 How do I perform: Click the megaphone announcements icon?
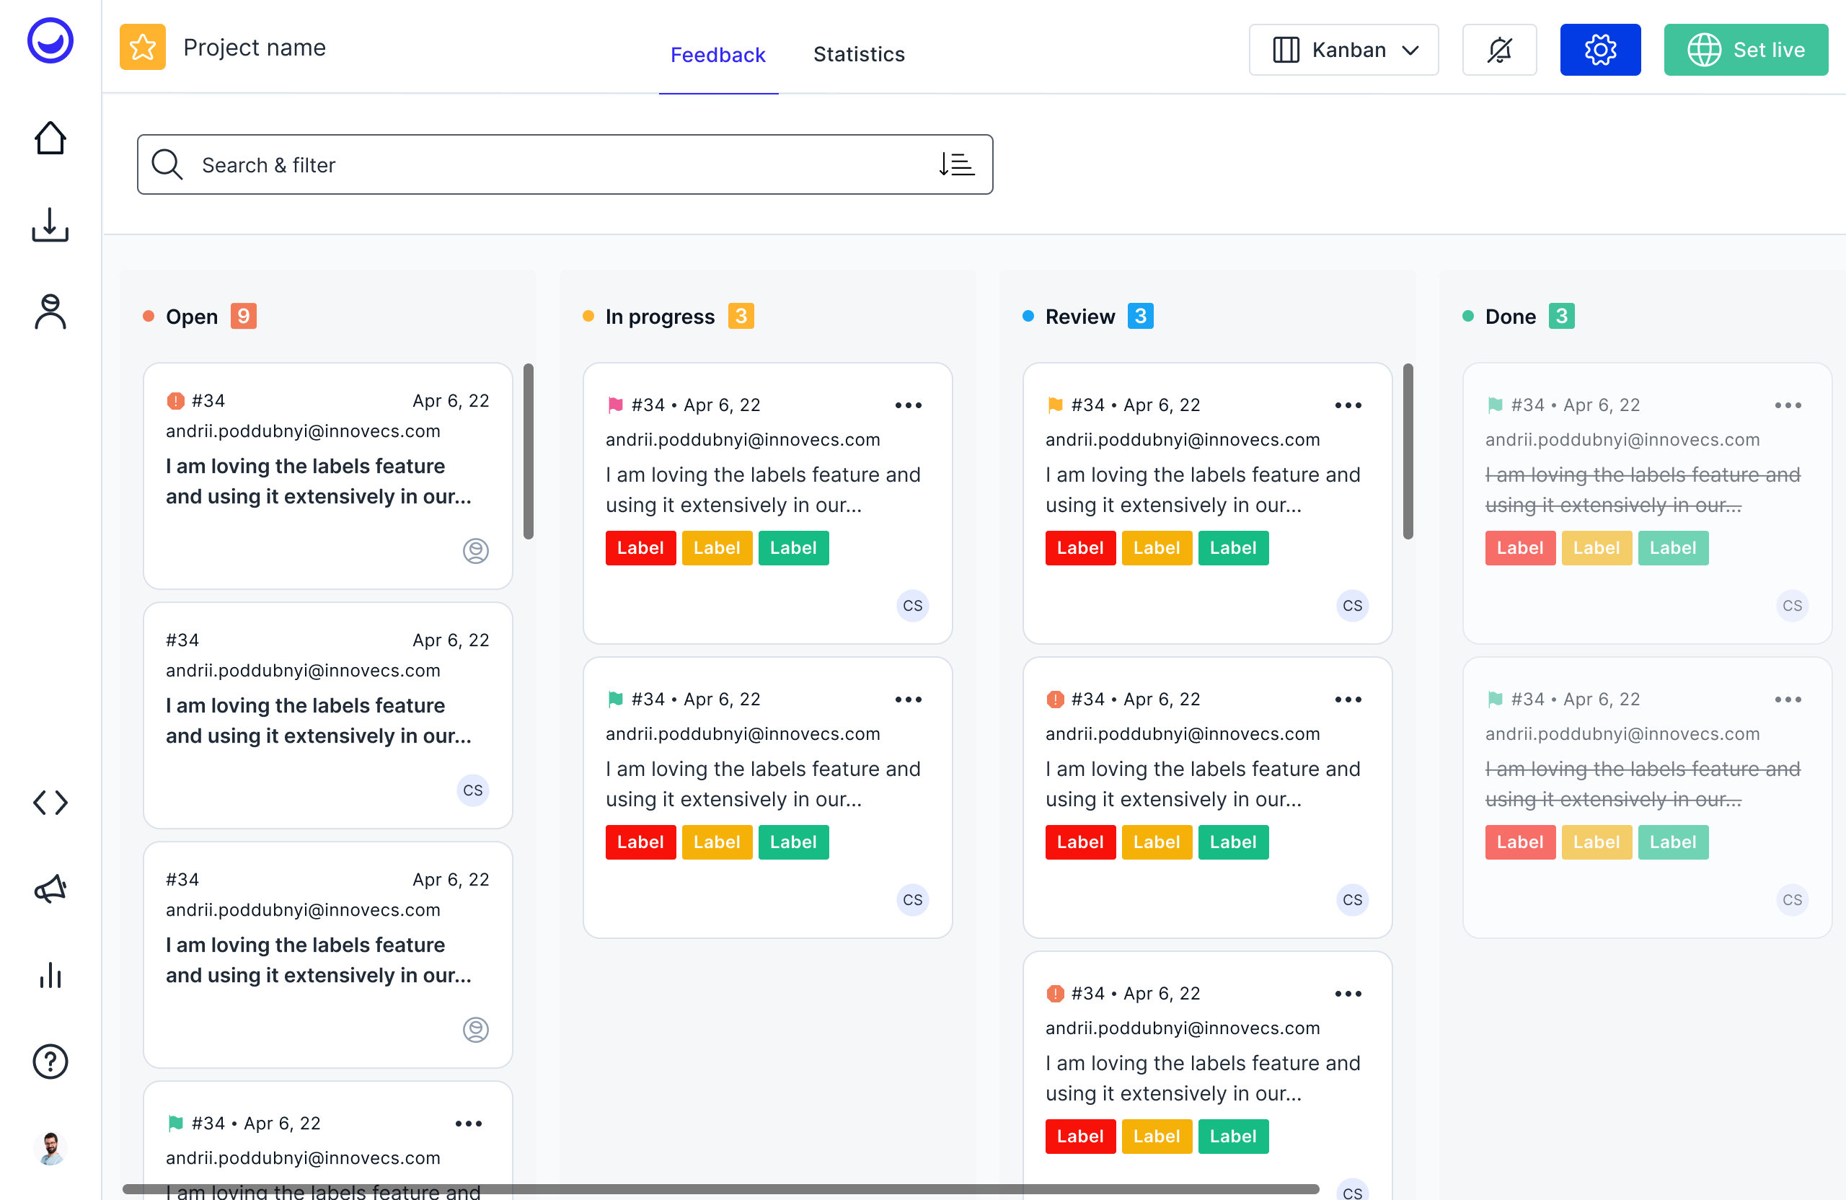50,889
